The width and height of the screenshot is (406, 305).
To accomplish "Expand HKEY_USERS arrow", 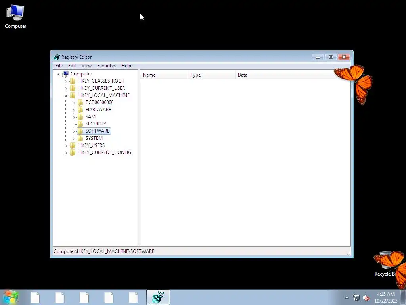I will (x=66, y=145).
